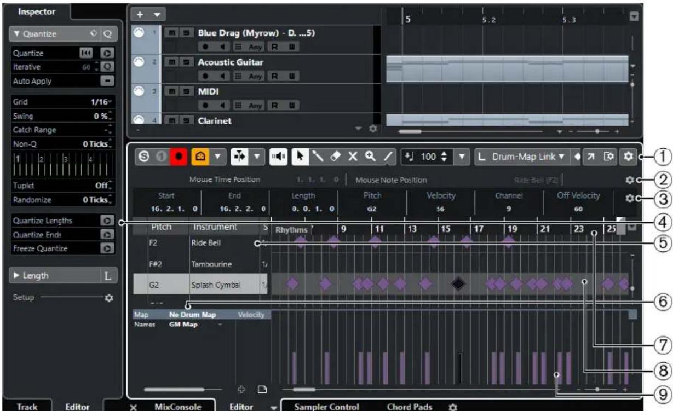The width and height of the screenshot is (673, 411).
Task: Click the Reset Quantize icon in Quantize row
Action: [x=87, y=54]
